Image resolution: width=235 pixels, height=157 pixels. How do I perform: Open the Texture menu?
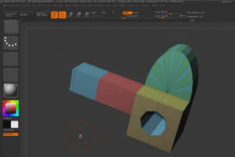point(130,6)
